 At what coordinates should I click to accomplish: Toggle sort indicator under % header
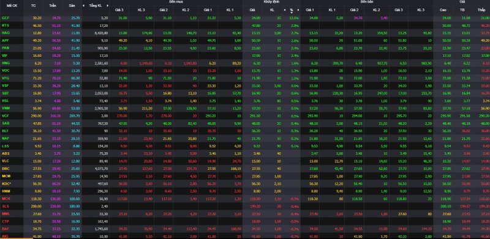click(292, 12)
